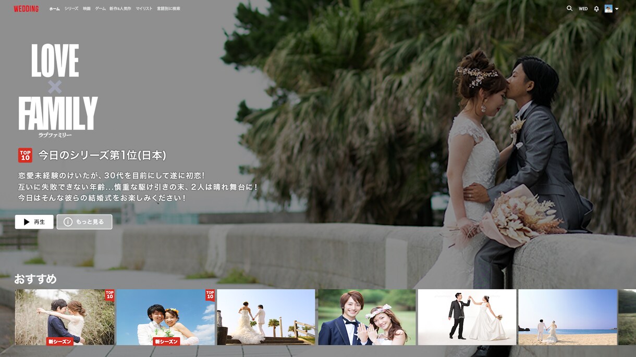Click the text 今日のシリーズ第1位(日本)

point(102,155)
